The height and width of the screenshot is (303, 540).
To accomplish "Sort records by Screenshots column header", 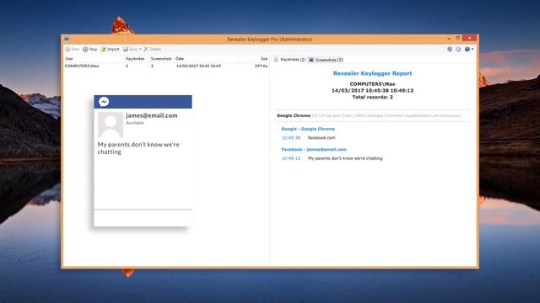I will coord(161,59).
